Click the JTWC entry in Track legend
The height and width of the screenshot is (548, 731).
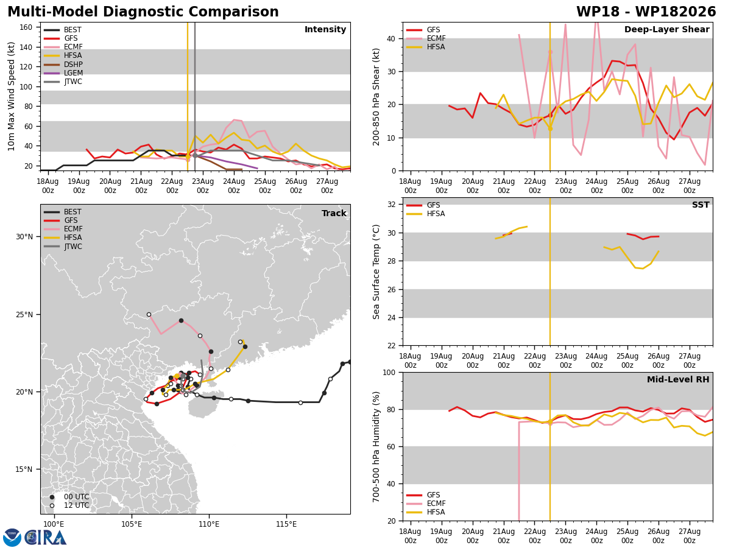(63, 247)
